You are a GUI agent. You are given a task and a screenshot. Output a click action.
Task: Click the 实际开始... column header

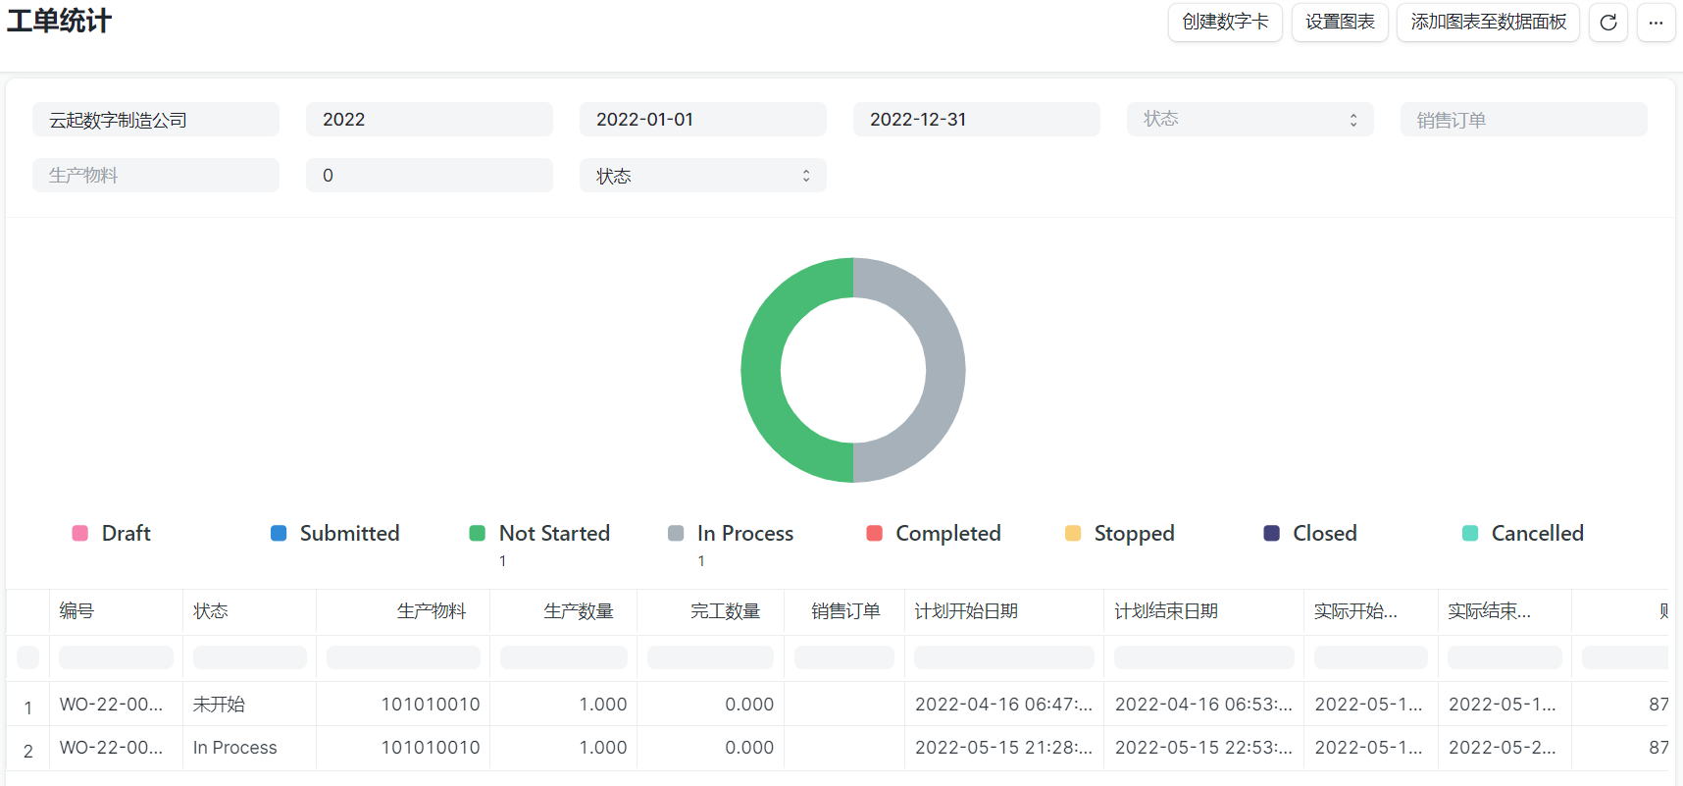[1371, 611]
